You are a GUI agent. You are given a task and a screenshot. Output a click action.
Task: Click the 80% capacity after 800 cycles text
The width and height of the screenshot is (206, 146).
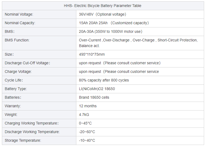pyautogui.click(x=104, y=80)
